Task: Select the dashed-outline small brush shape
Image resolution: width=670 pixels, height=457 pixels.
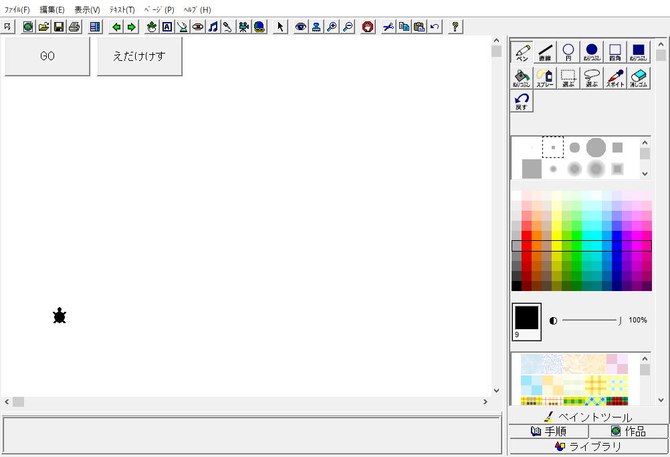Action: 553,147
